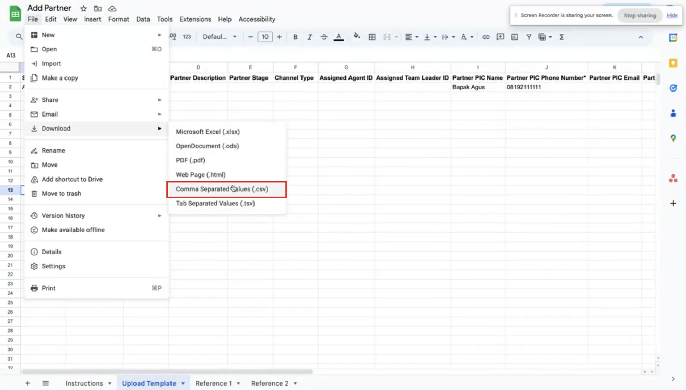Apply bold formatting
This screenshot has width=686, height=390.
click(x=295, y=37)
